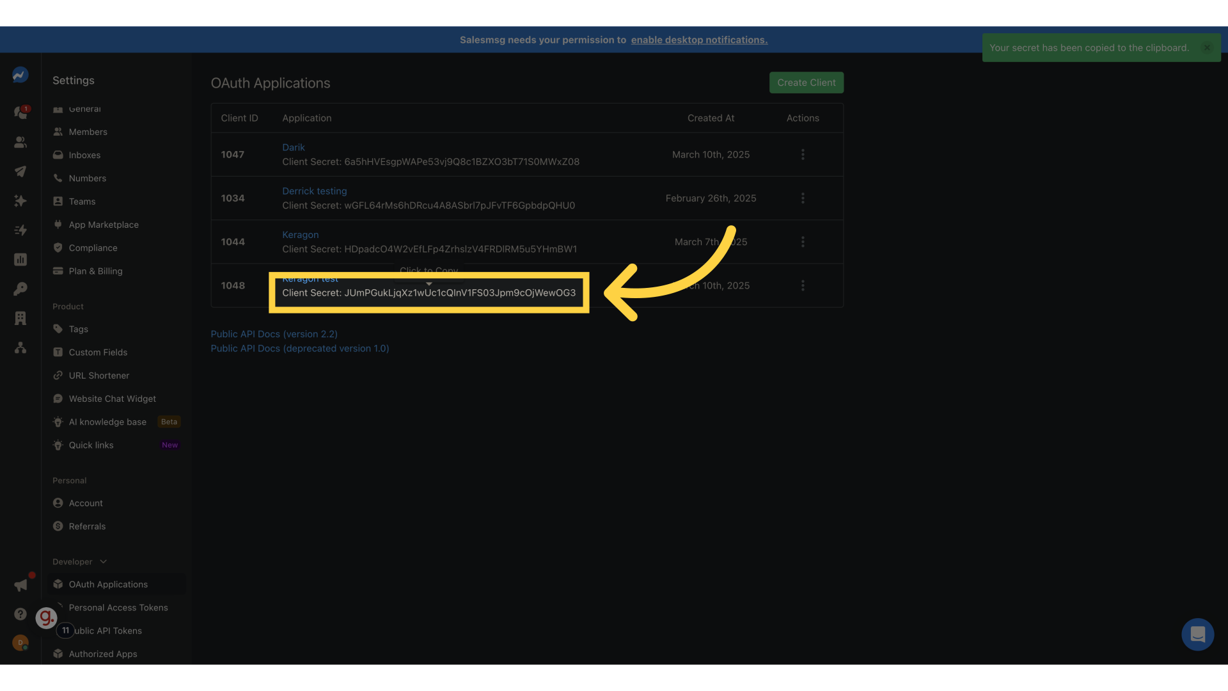
Task: Open the chat support bubble button
Action: point(1197,635)
